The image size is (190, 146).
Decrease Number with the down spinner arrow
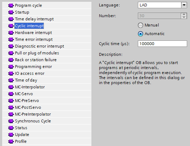pos(184,17)
